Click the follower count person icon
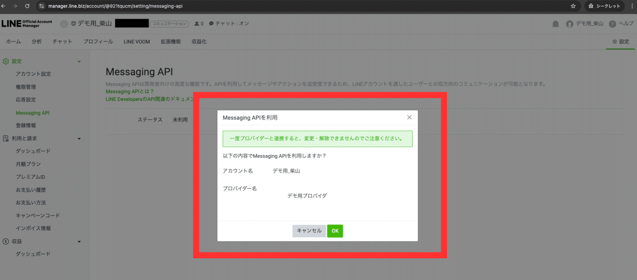This screenshot has width=637, height=280. click(197, 24)
